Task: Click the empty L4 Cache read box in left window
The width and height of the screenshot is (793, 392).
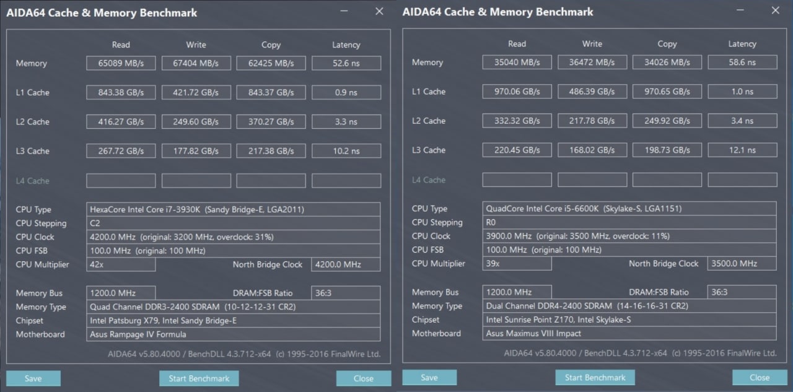Action: click(121, 180)
